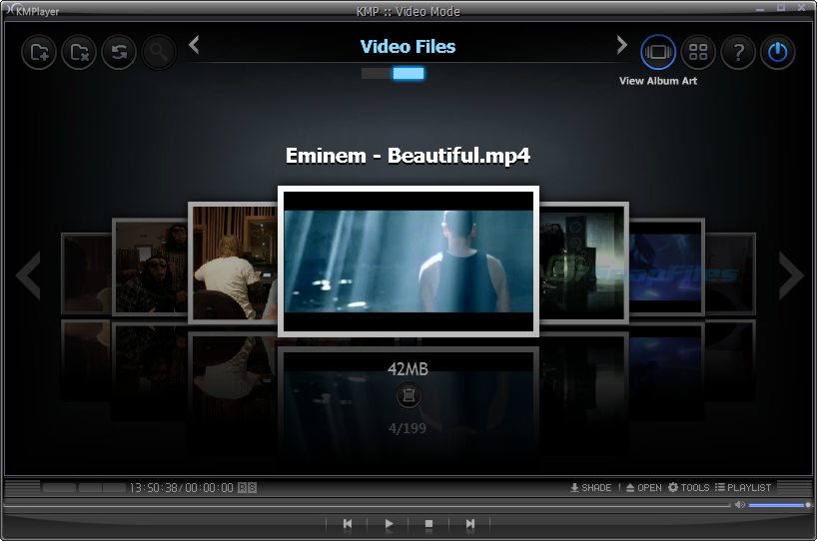Viewport: 817px width, 541px height.
Task: Select the thumbnail right of center cover
Action: [583, 263]
